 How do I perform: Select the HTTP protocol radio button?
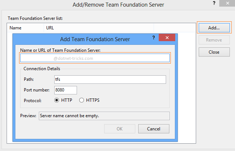57,100
